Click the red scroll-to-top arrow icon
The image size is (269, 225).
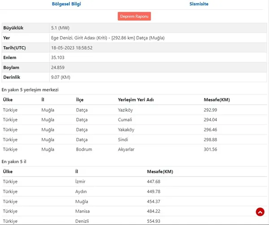tap(260, 212)
